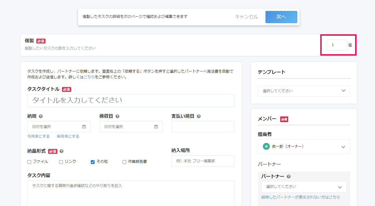The image size is (375, 206).
Task: Open the こちら help link in description
Action: click(x=89, y=77)
